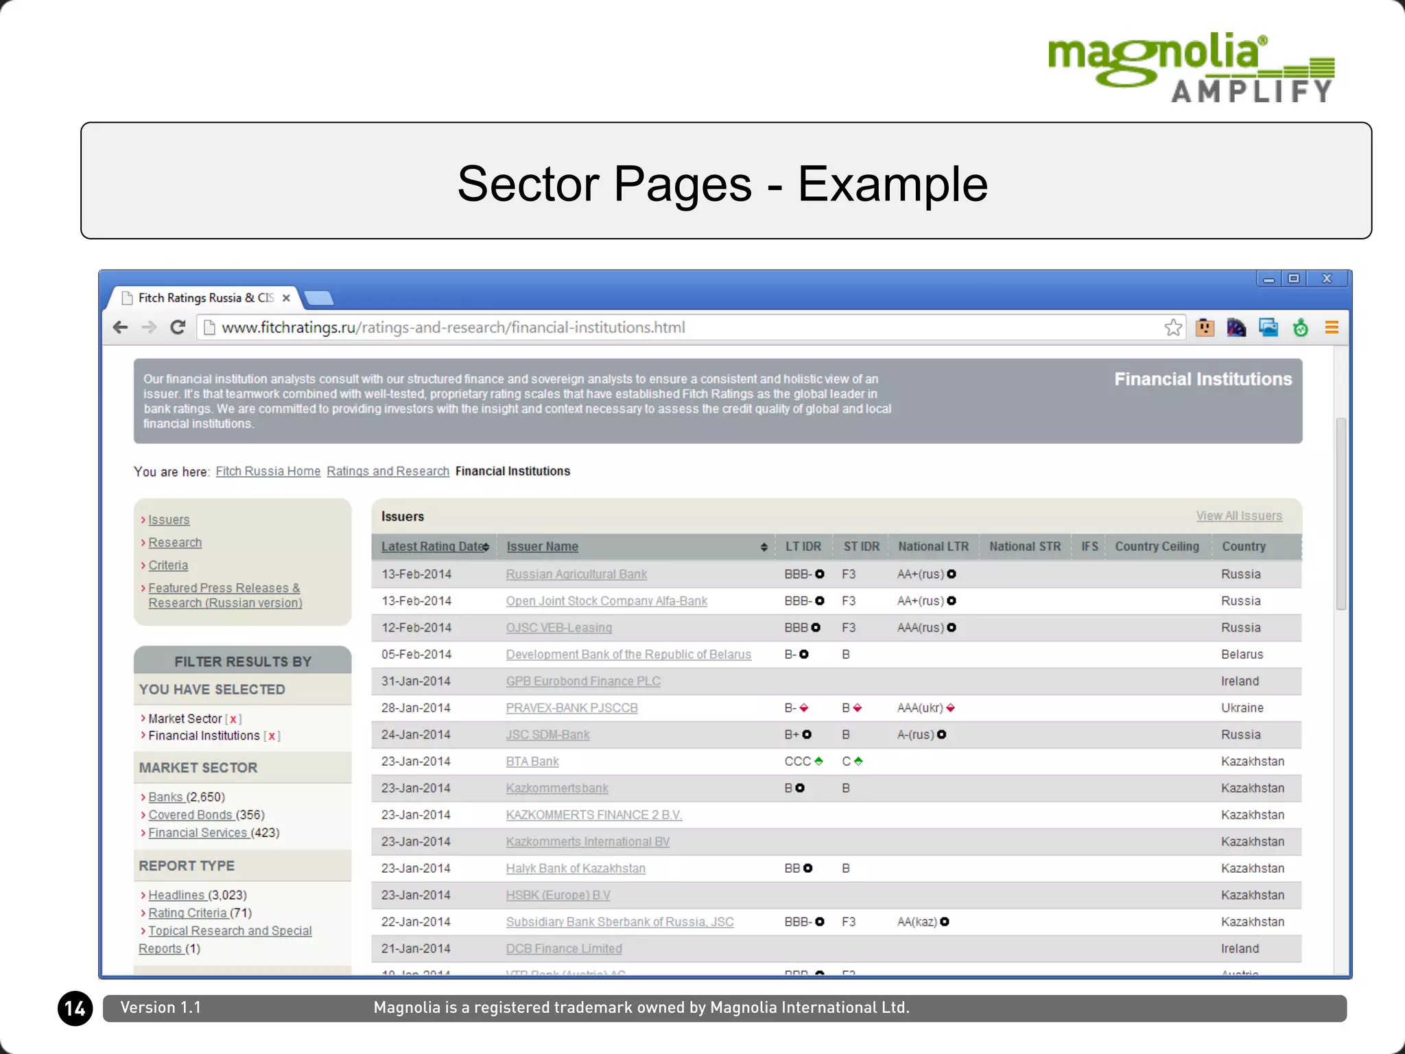Screen dimensions: 1405x1054
Task: Sort by Issuer Name column arrows
Action: click(x=764, y=547)
